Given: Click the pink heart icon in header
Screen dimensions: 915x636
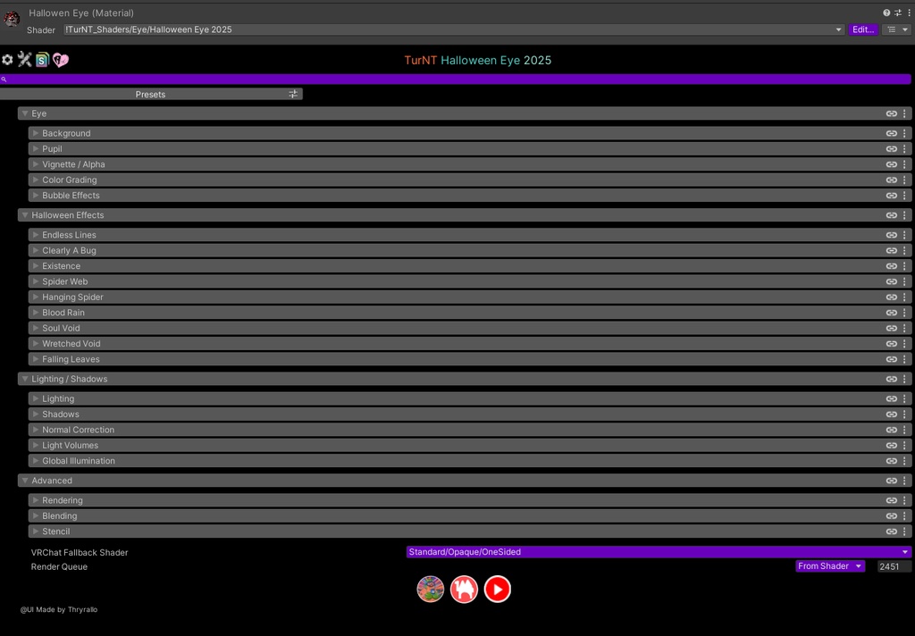Looking at the screenshot, I should click(x=61, y=60).
